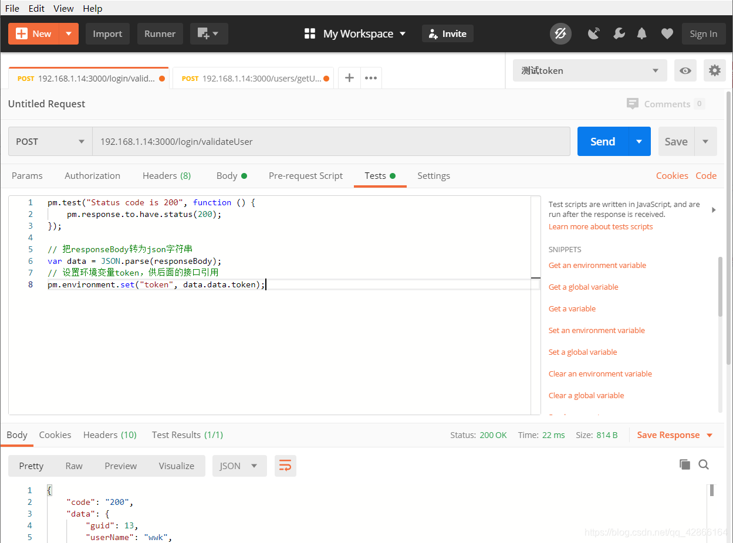Viewport: 733px width, 543px height.
Task: Open settings with the wrench icon
Action: 619,33
